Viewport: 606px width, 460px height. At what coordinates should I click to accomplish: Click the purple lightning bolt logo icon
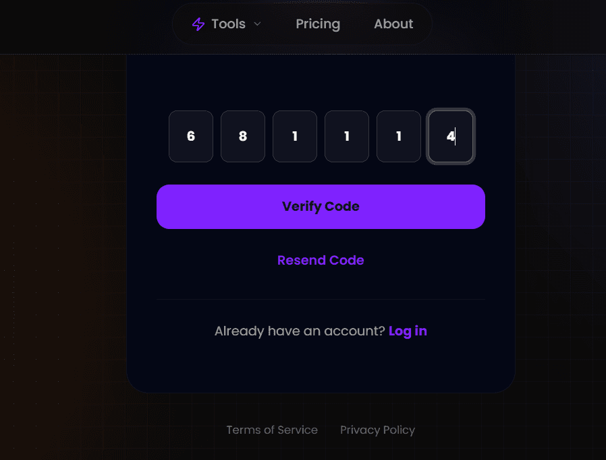[x=198, y=24]
